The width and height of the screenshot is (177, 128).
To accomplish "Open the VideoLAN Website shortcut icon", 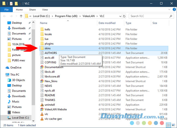I will coord(42,109).
